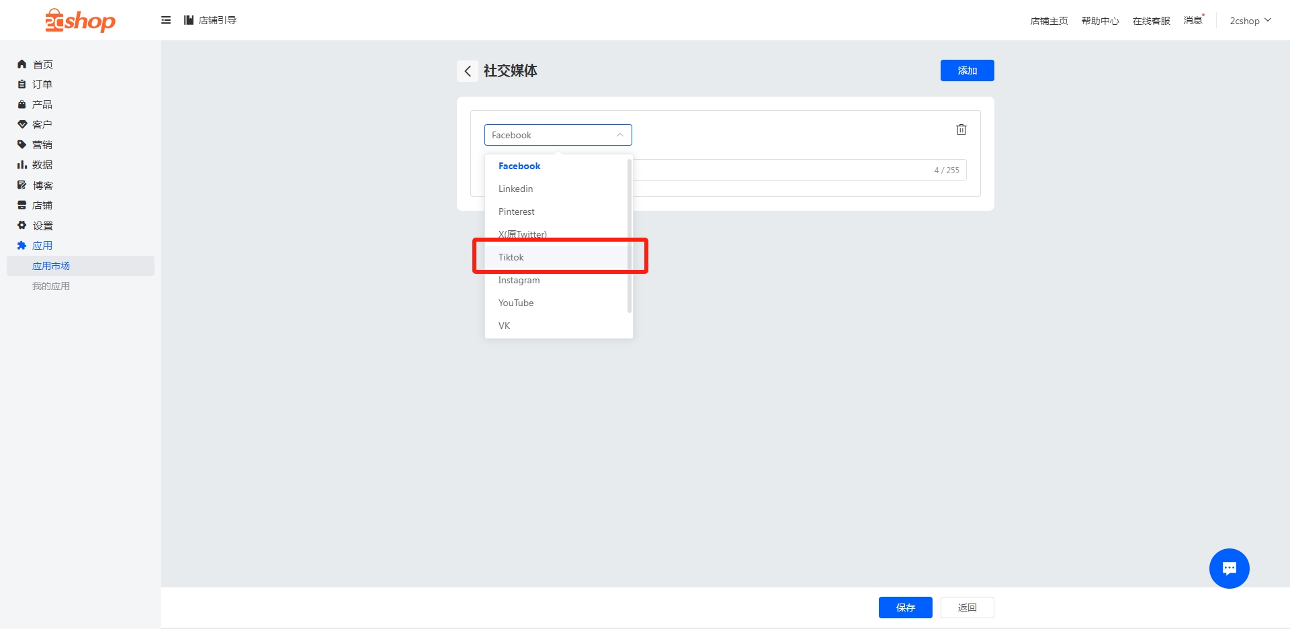Click the dropdown list scrollbar
Screen dimensions: 1290x629
pyautogui.click(x=630, y=236)
